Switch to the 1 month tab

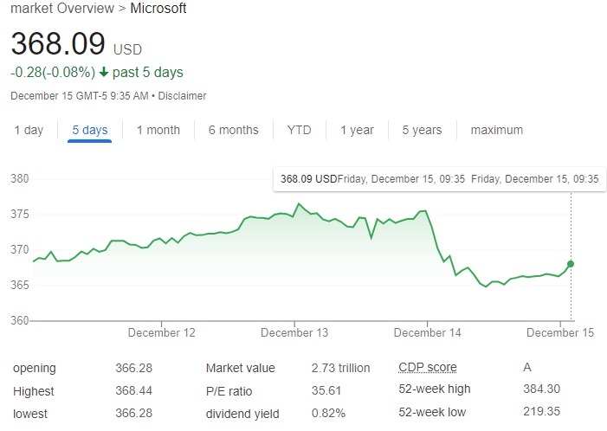pos(158,130)
